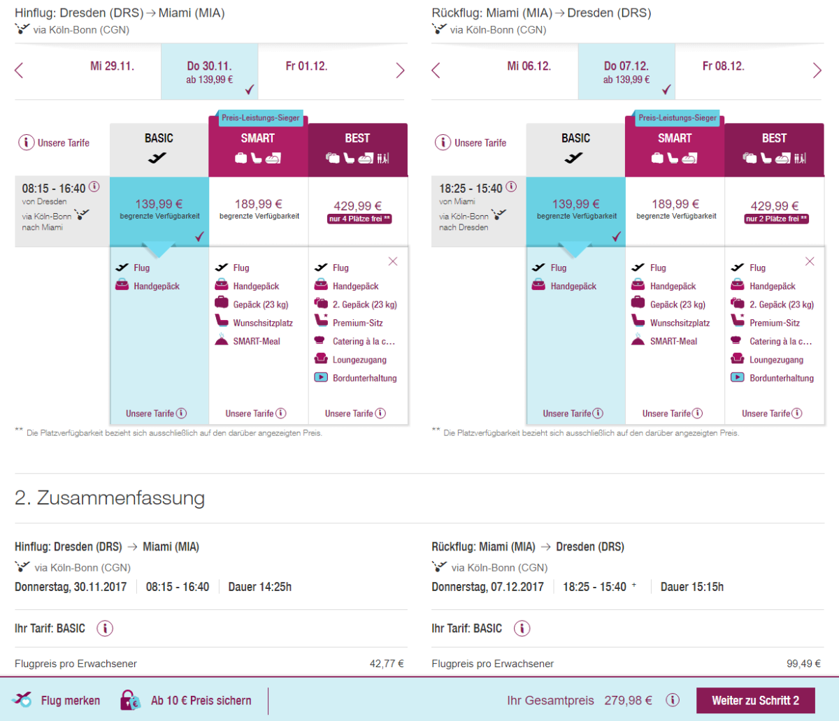Click the heart plane icon beside Flug merken

tap(22, 700)
